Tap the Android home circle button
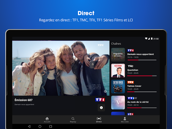Viewport: 172px width, 129px height. coord(40,126)
